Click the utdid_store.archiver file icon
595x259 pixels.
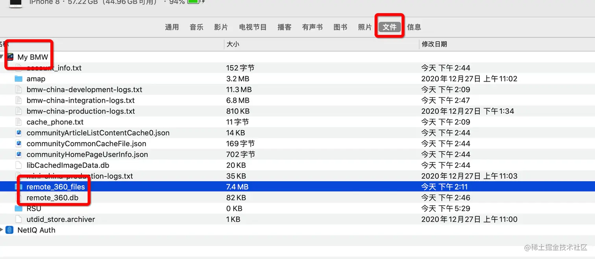click(x=18, y=219)
